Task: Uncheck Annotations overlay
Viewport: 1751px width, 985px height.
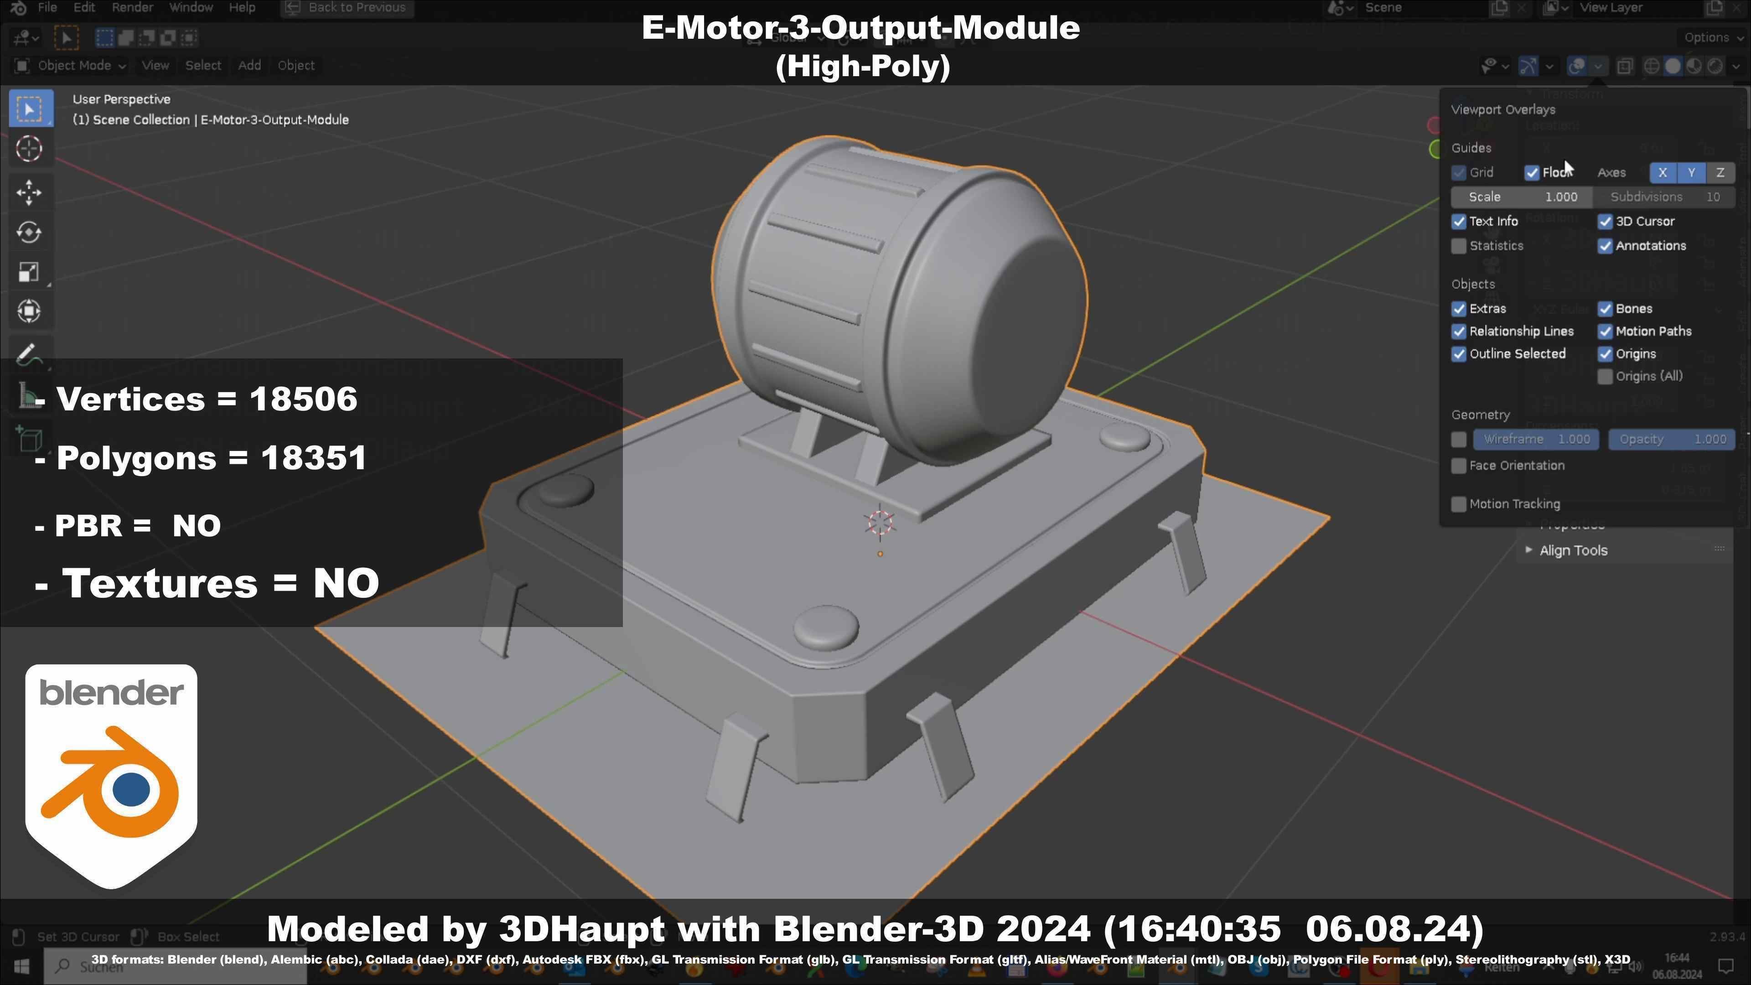Action: pos(1605,246)
